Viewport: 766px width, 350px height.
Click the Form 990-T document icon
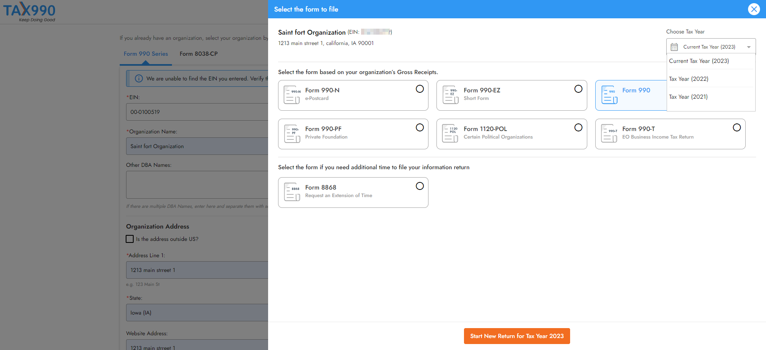tap(609, 133)
